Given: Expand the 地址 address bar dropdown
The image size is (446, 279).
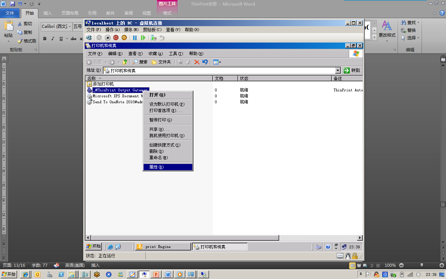Looking at the screenshot, I should [x=338, y=70].
